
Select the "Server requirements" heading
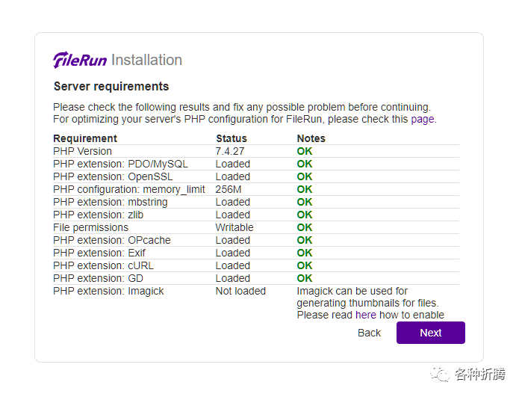(x=111, y=86)
